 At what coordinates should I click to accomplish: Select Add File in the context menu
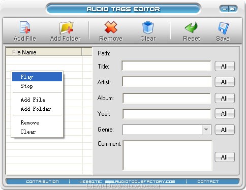pyautogui.click(x=37, y=100)
